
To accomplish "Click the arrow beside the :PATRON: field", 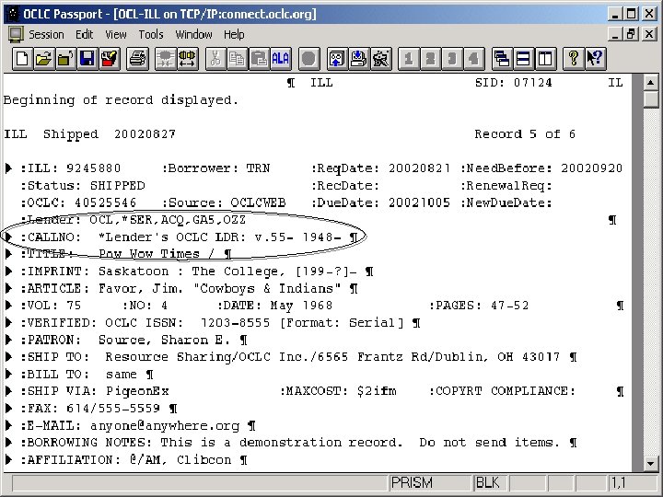I will coord(8,340).
